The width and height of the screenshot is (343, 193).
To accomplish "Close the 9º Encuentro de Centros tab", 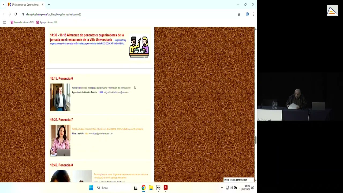I will tap(43, 5).
